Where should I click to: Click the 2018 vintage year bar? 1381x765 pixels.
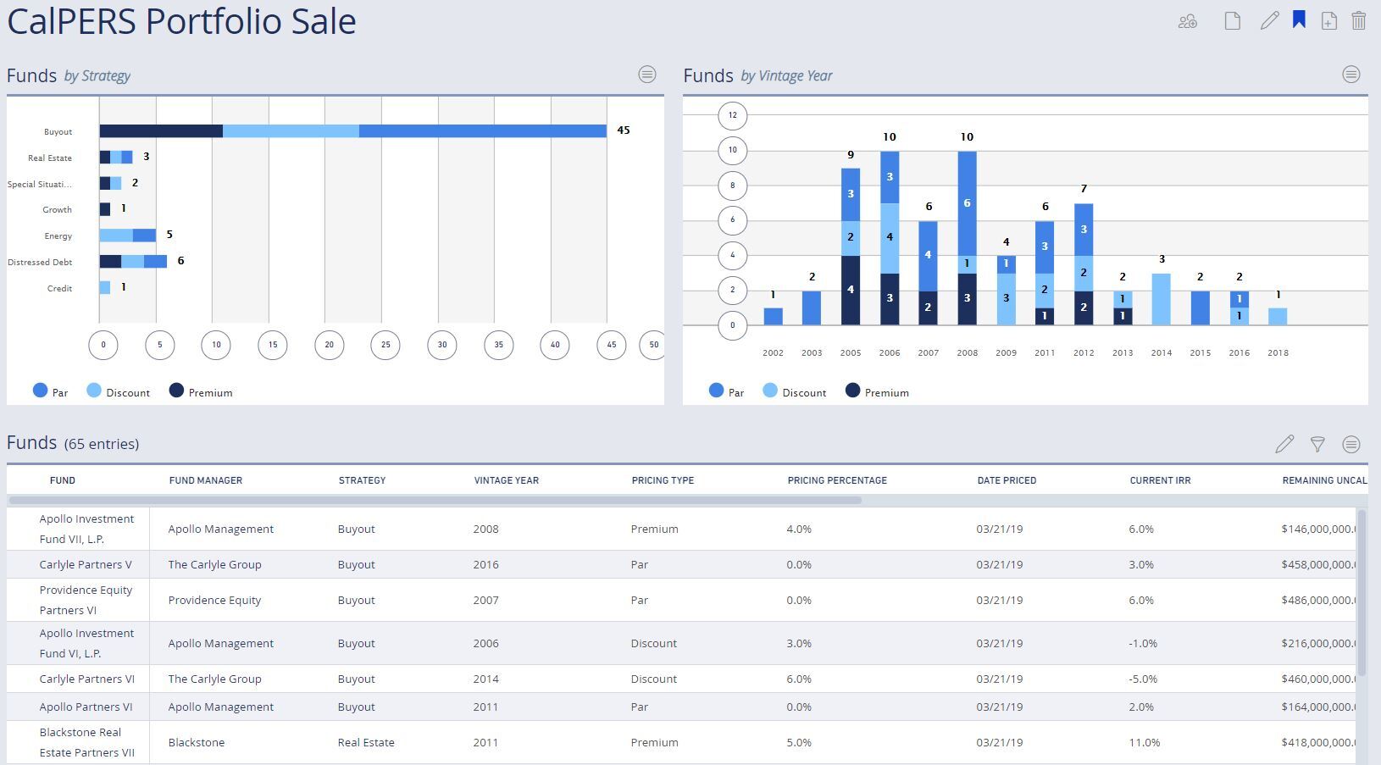click(x=1278, y=316)
